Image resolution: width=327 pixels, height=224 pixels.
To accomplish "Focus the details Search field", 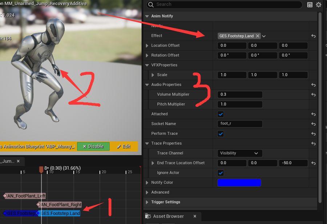I will coord(224,4).
